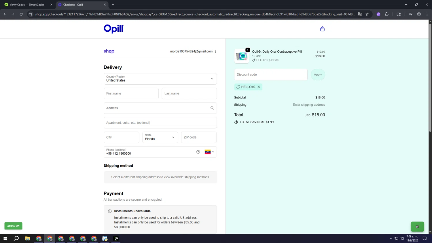The image size is (432, 243).
Task: Focus the City field
Action: point(121,137)
